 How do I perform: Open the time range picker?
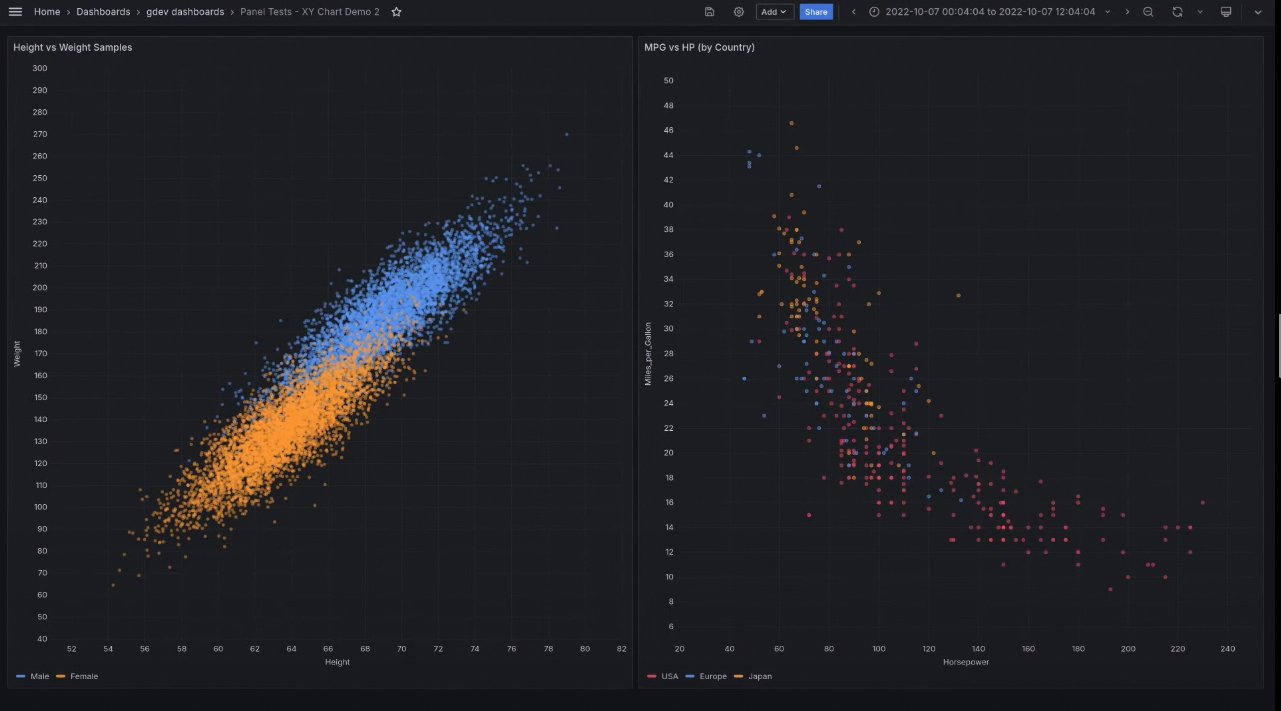tap(990, 12)
